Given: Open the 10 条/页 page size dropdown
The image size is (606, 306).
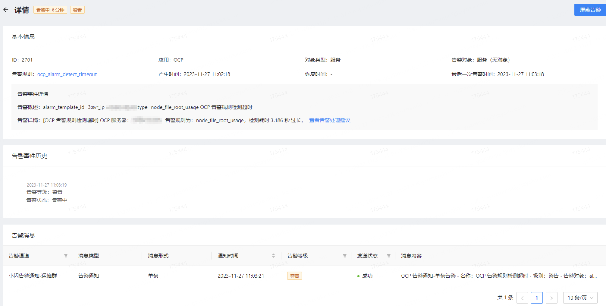Looking at the screenshot, I should tap(580, 298).
